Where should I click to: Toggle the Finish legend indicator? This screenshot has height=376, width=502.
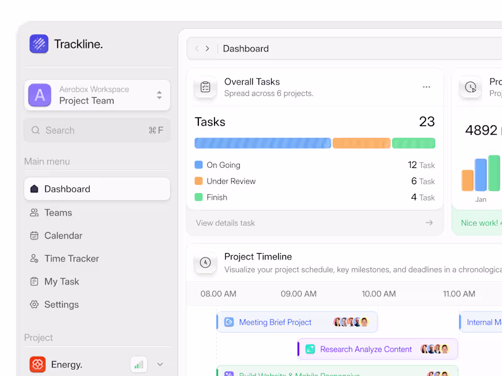click(199, 197)
